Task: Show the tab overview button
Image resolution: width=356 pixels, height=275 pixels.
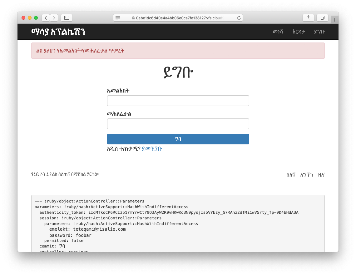Action: [322, 18]
